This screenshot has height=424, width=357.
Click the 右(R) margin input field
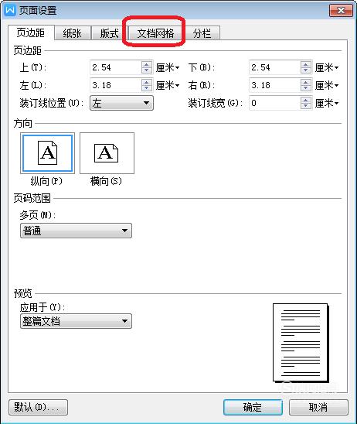(274, 85)
